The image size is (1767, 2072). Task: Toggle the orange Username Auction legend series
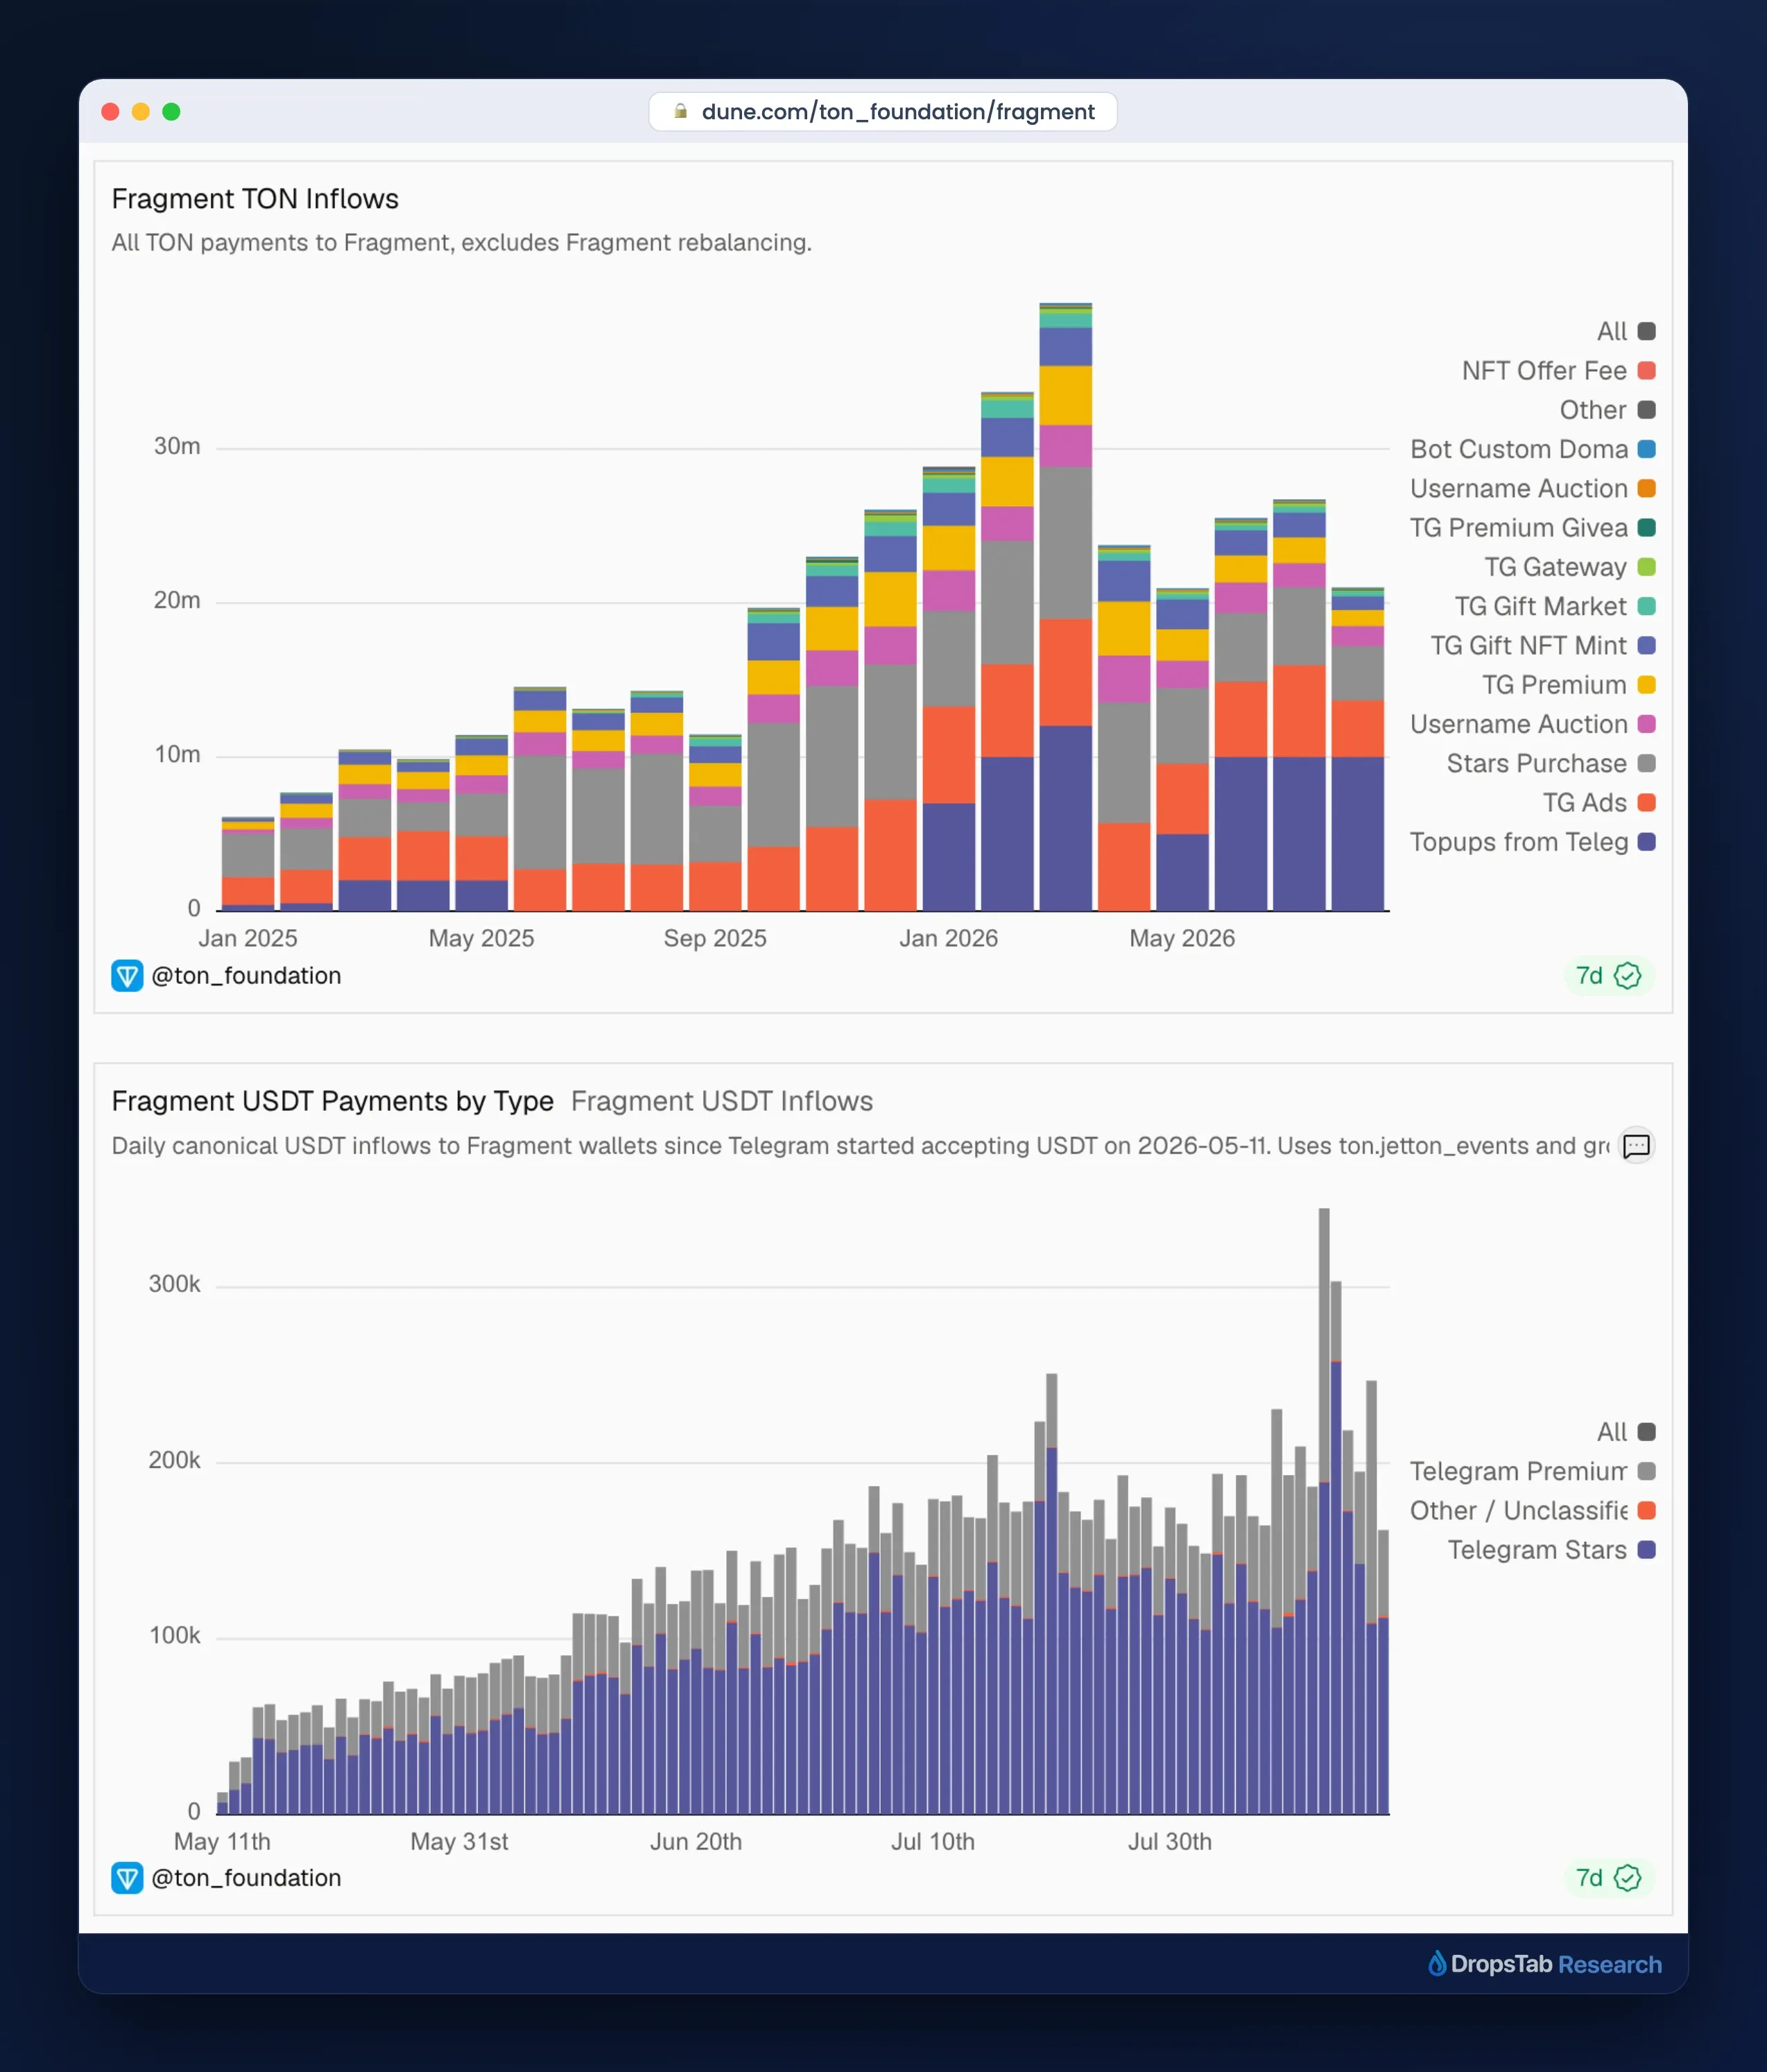click(1532, 489)
